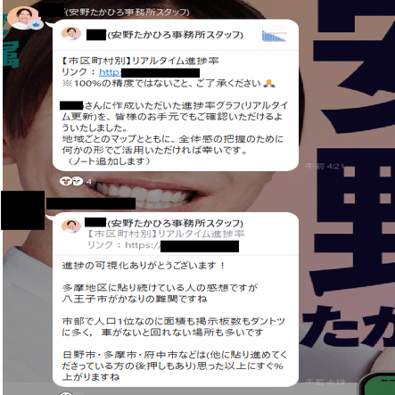Viewport: 395px width, 395px height.
Task: Open the blue bar graph thumbnail in first message
Action: coord(275,35)
